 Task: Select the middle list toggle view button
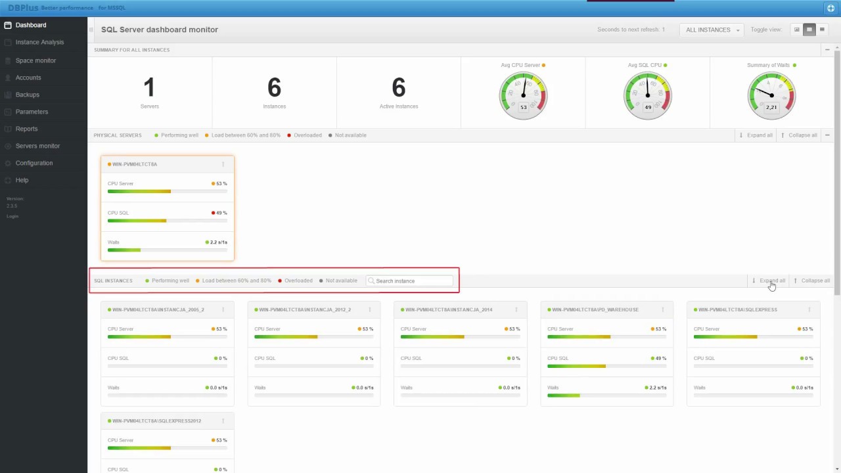tap(809, 30)
